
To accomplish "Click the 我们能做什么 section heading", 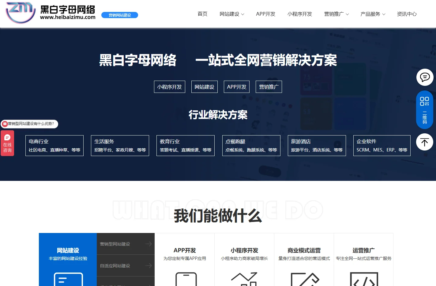I will (218, 216).
